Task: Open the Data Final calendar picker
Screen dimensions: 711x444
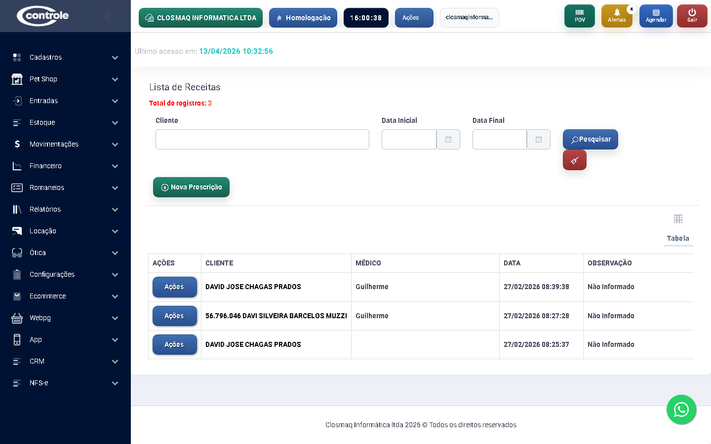Action: click(x=538, y=140)
